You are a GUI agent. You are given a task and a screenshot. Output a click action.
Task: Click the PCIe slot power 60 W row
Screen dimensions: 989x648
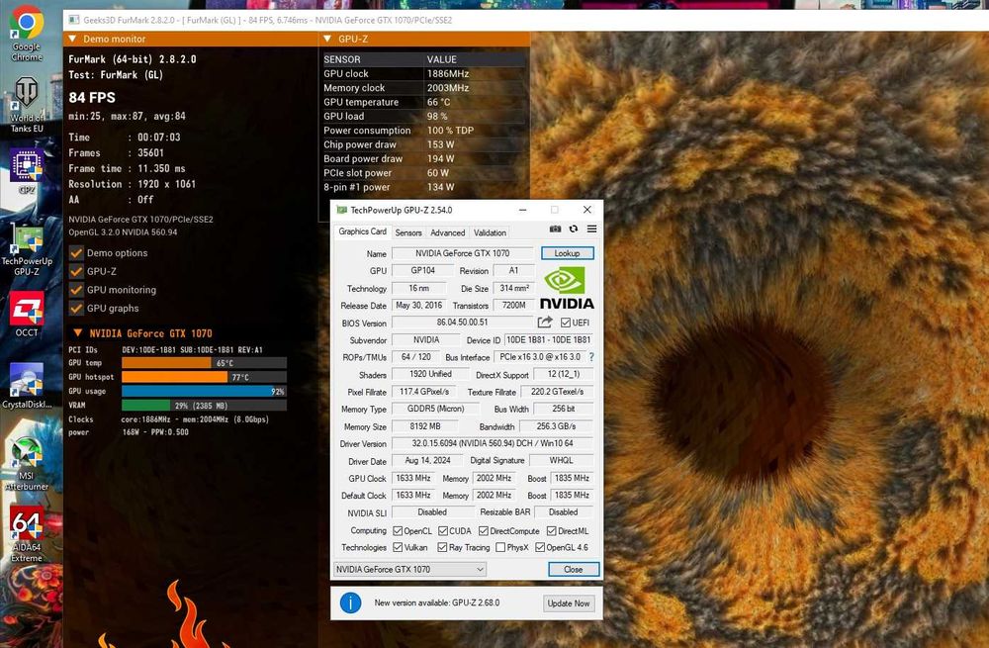pyautogui.click(x=424, y=173)
